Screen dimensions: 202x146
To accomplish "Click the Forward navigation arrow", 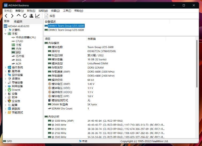I will pos(12,16).
